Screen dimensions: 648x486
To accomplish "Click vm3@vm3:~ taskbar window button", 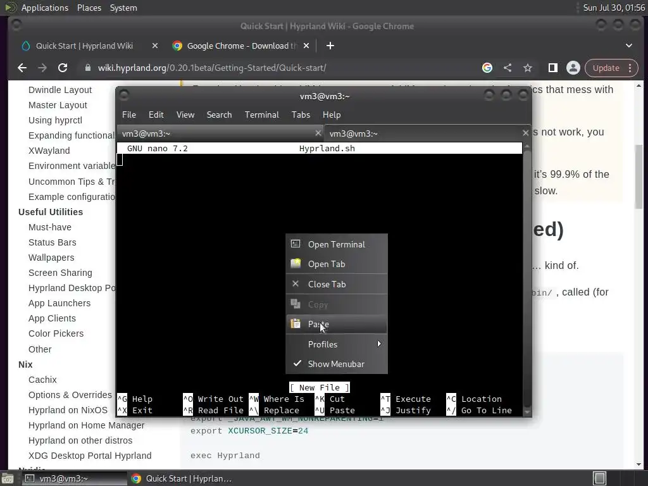I will click(75, 478).
